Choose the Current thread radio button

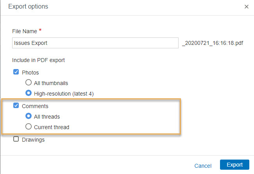(29, 127)
